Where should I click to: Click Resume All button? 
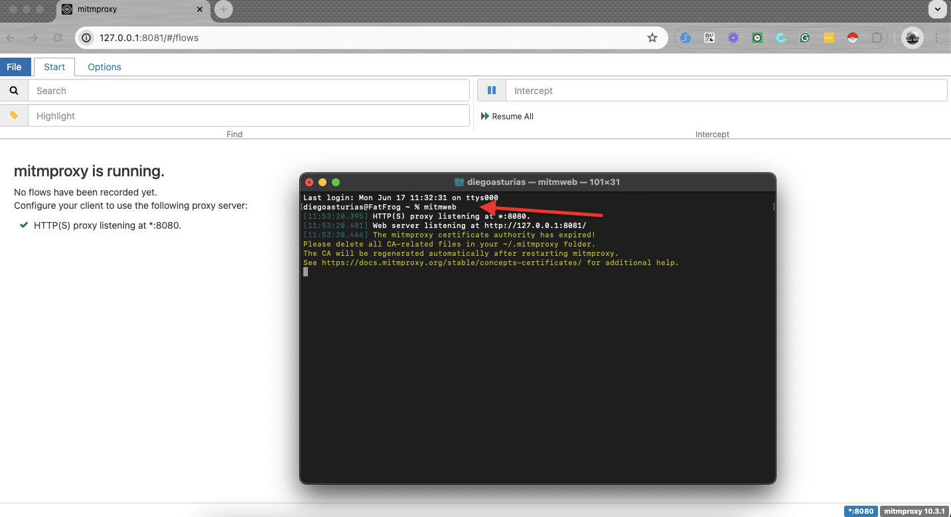click(x=507, y=117)
